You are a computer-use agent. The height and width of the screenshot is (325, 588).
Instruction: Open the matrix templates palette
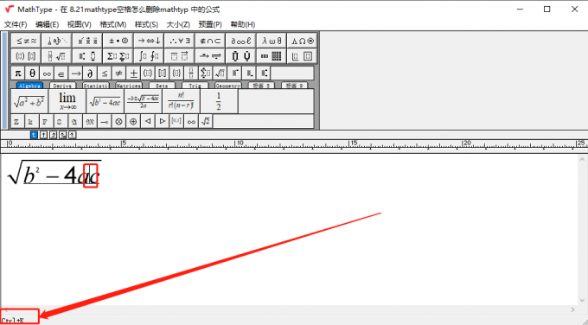272,56
